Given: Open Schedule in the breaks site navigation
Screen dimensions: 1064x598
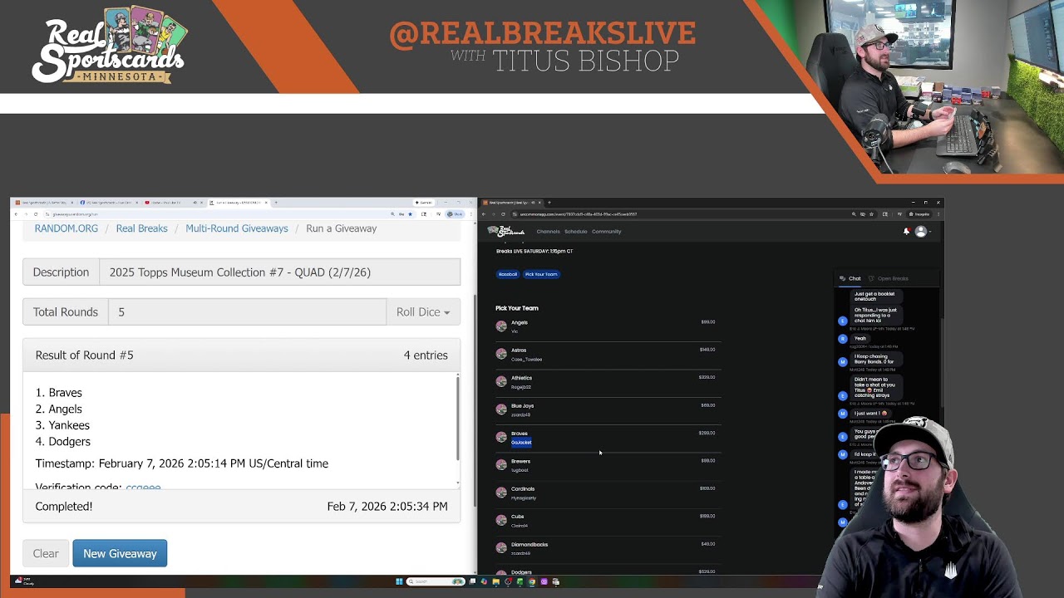Looking at the screenshot, I should 575,232.
